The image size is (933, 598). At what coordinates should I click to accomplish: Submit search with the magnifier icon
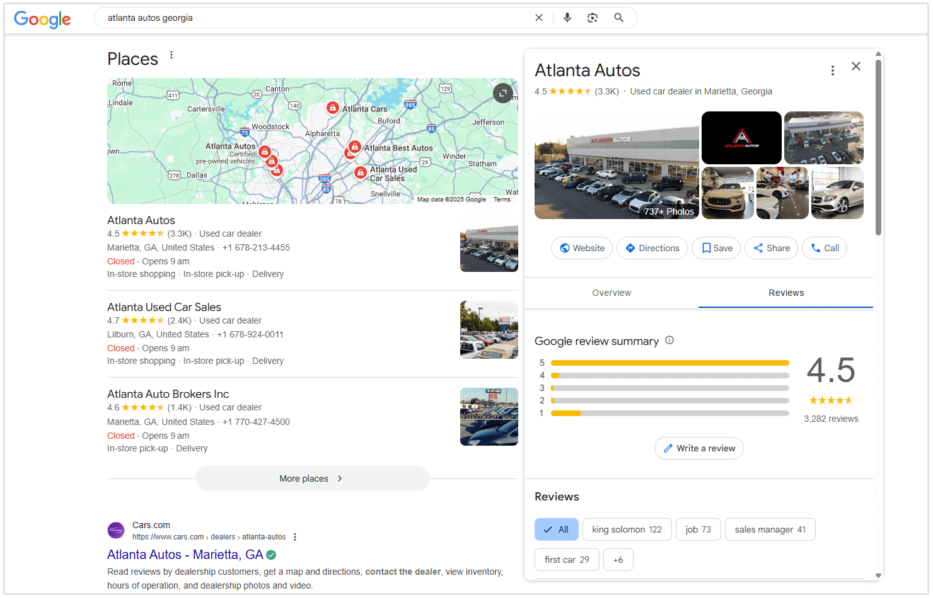click(619, 18)
